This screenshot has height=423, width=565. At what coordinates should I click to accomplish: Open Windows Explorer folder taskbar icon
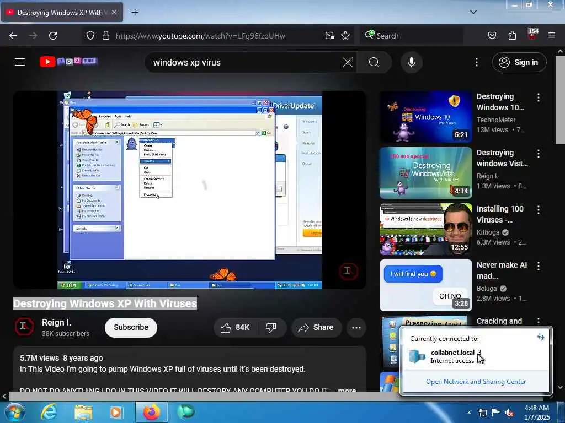83,413
